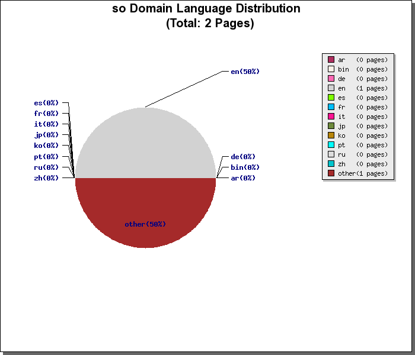Click the en(50%) callout label
This screenshot has height=355, width=415.
click(245, 72)
